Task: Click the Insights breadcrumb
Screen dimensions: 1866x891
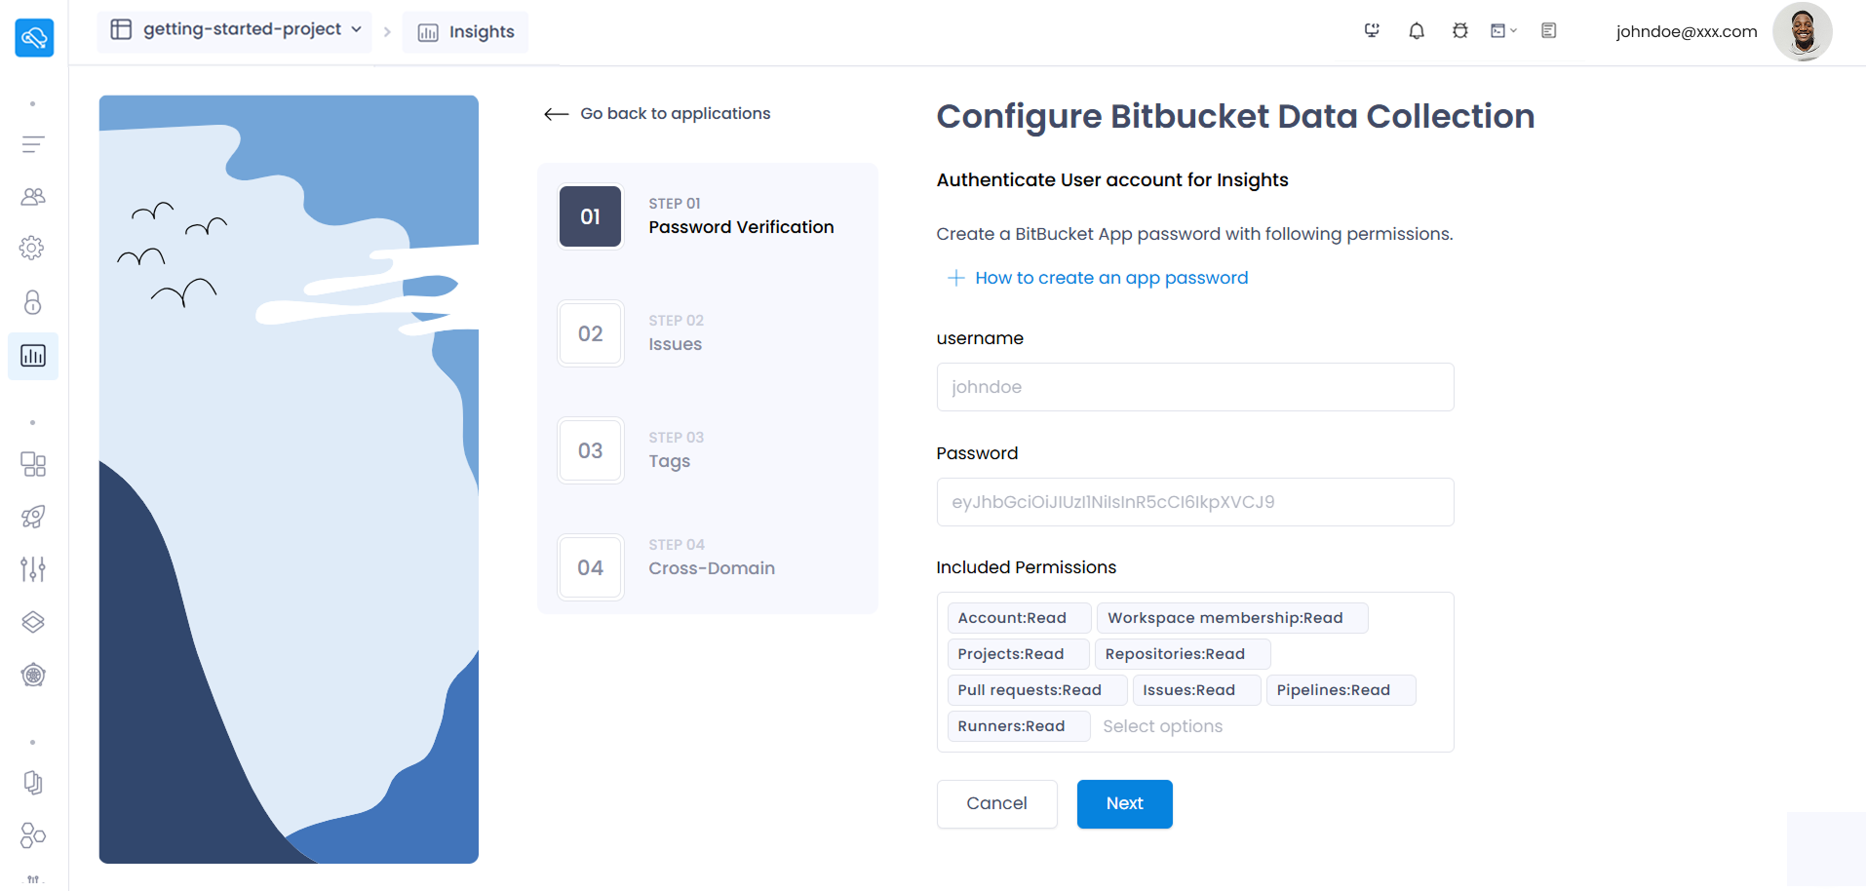Action: (466, 32)
